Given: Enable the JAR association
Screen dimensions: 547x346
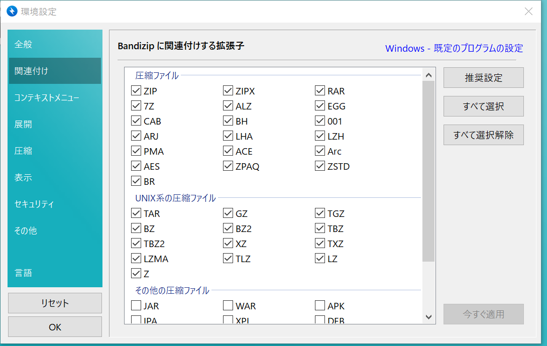Looking at the screenshot, I should tap(136, 305).
